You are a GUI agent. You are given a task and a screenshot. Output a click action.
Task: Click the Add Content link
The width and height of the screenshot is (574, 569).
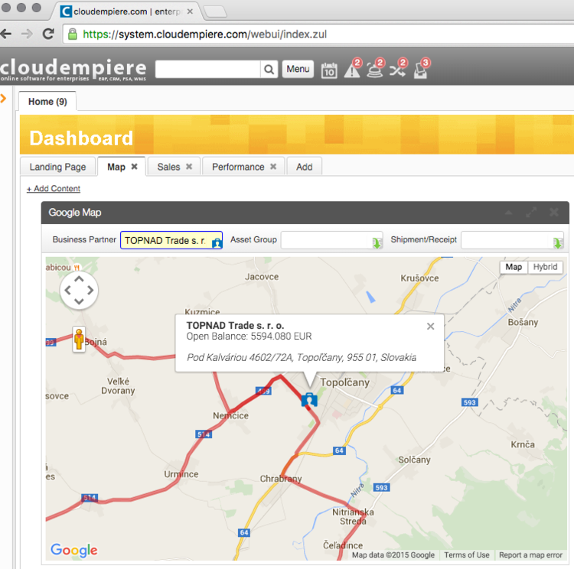click(54, 189)
